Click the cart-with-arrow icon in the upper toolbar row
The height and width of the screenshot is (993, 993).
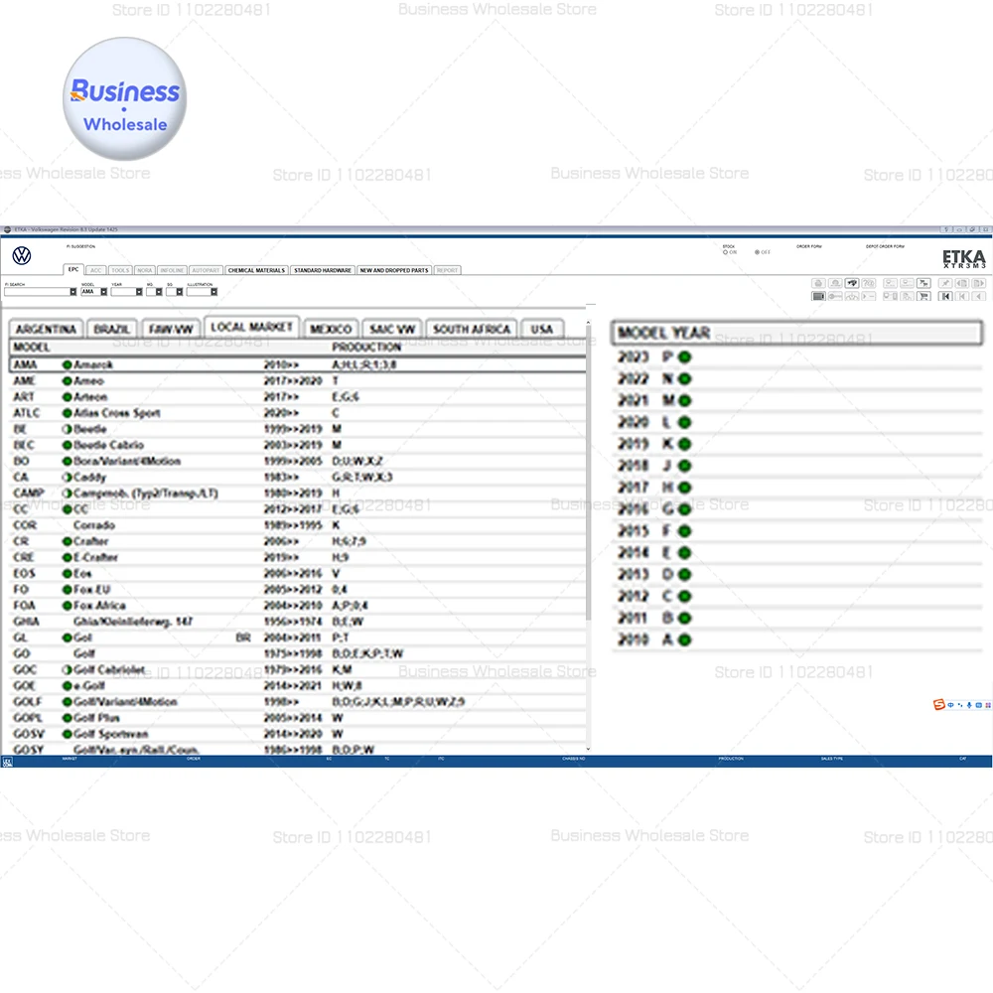tap(923, 283)
